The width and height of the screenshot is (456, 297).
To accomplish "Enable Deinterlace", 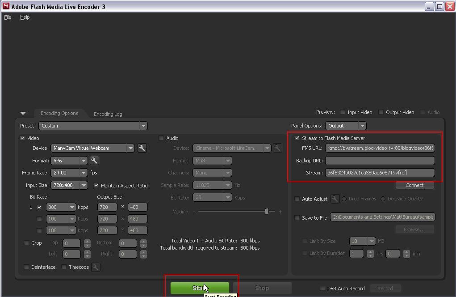I will pyautogui.click(x=26, y=267).
